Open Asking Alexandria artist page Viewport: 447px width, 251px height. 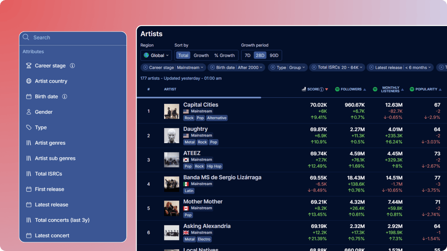tap(207, 226)
